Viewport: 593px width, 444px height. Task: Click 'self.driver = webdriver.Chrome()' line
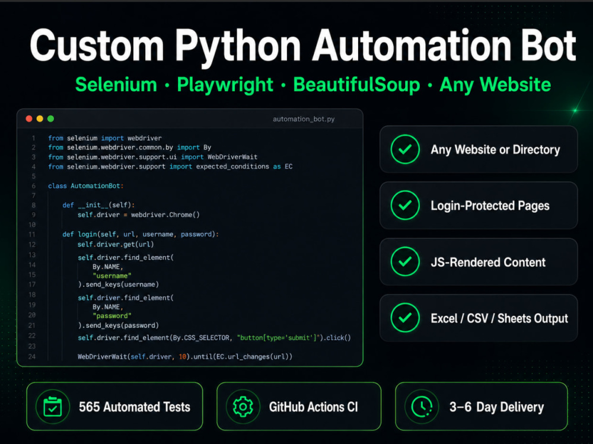point(138,215)
